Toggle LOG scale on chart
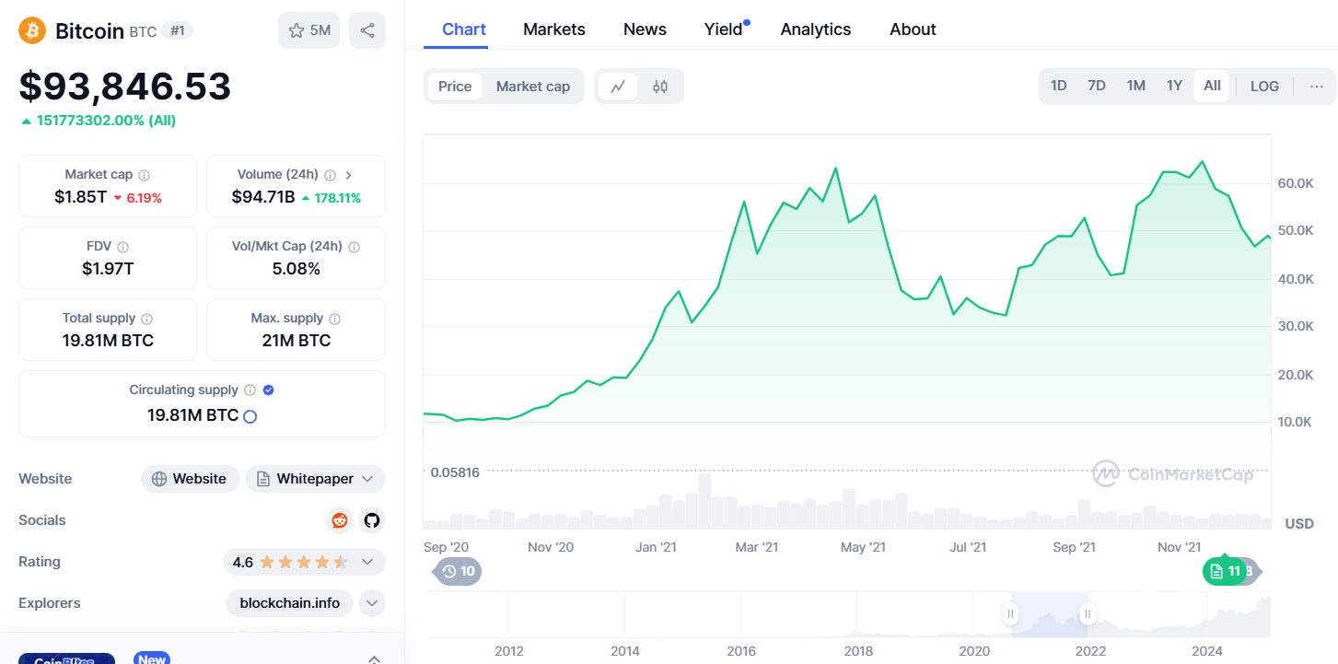The image size is (1338, 664). (x=1264, y=87)
